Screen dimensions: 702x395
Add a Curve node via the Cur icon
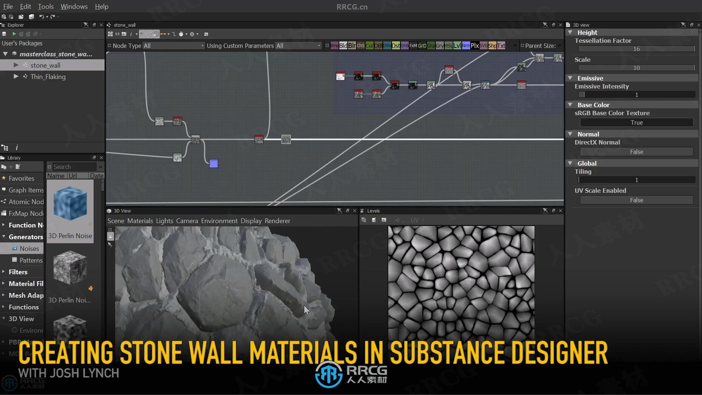369,46
